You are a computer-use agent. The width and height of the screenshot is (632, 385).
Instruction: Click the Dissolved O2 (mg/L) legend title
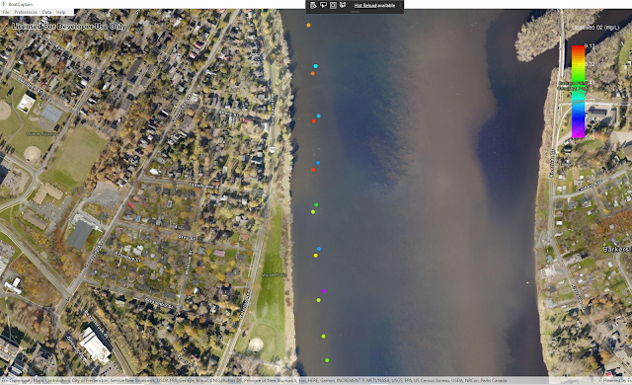595,28
